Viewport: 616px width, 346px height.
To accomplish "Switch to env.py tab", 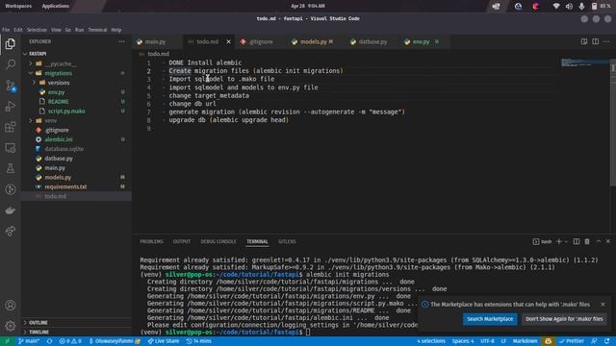I will [422, 41].
